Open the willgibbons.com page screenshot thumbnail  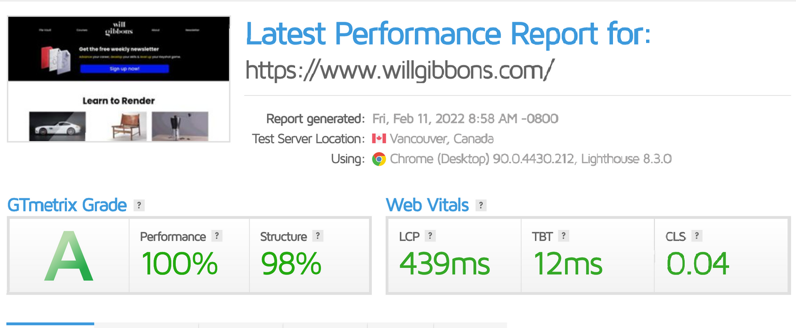tap(119, 79)
